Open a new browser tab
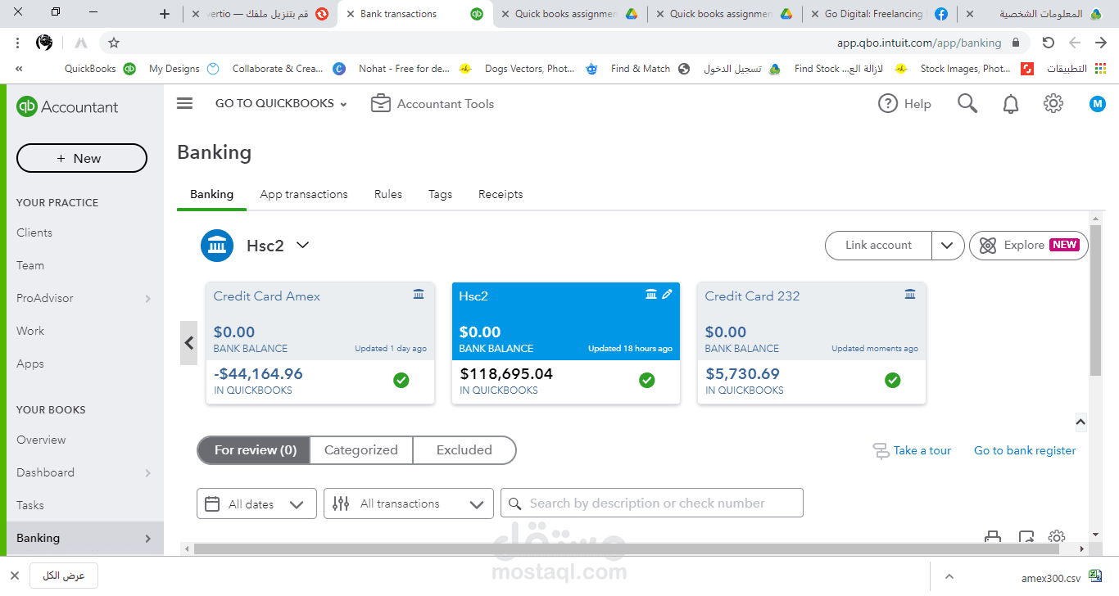This screenshot has width=1119, height=596. 165,14
